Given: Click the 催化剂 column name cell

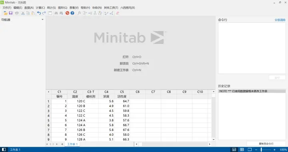Looking at the screenshot, I should (90, 96).
